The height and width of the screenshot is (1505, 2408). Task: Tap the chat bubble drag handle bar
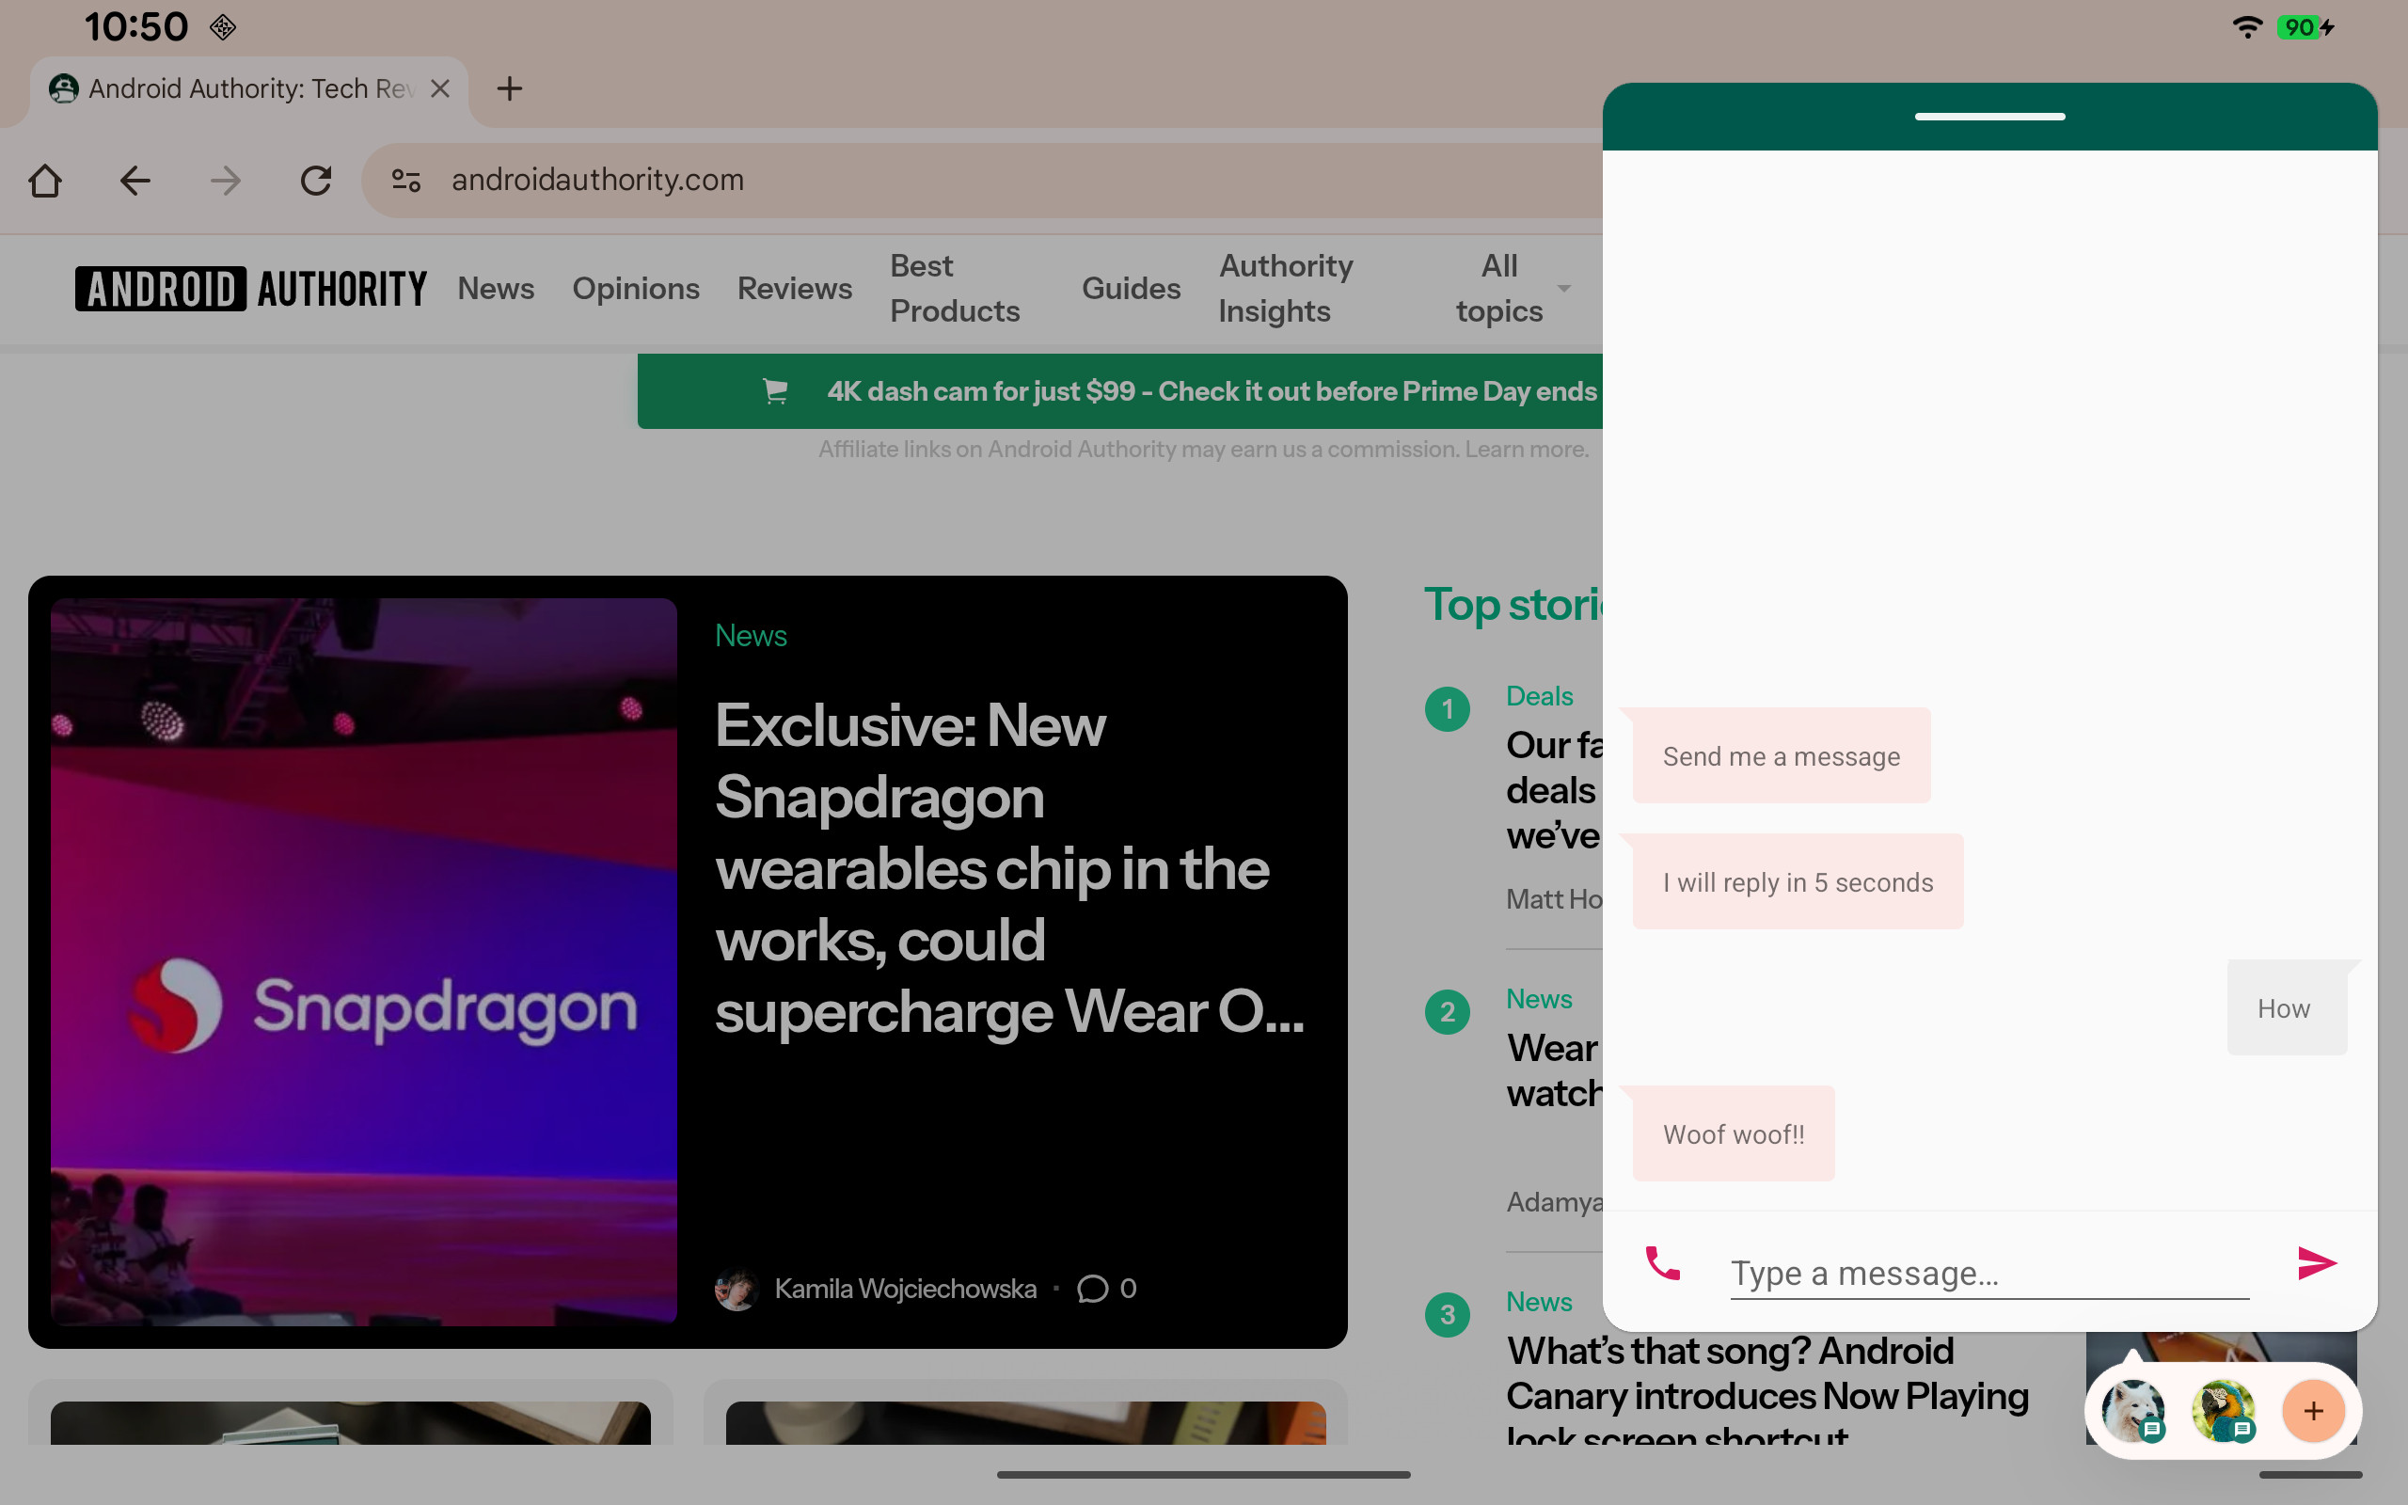pos(1989,117)
